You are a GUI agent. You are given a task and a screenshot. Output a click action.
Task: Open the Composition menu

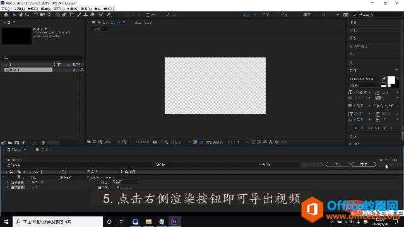coord(33,8)
